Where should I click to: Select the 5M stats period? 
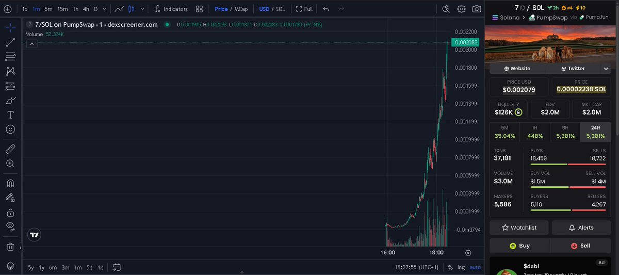504,132
